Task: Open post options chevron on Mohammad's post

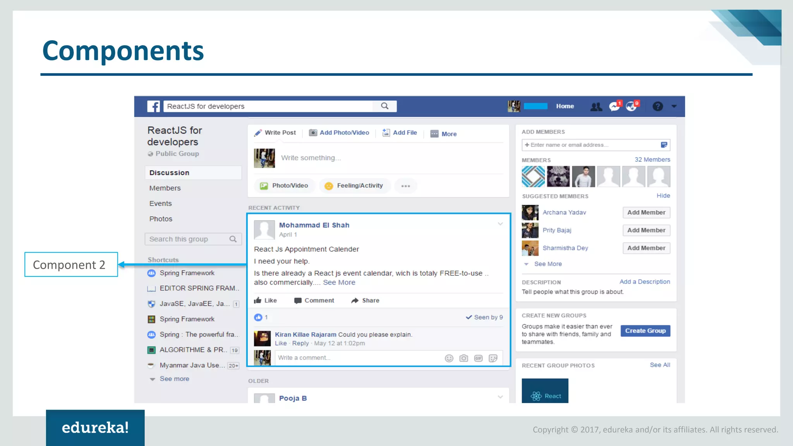Action: (500, 224)
